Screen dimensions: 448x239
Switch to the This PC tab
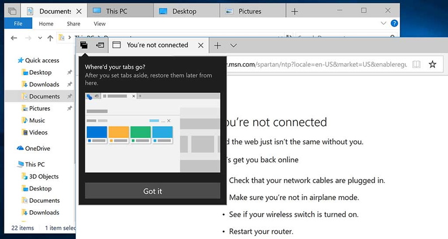pos(120,11)
